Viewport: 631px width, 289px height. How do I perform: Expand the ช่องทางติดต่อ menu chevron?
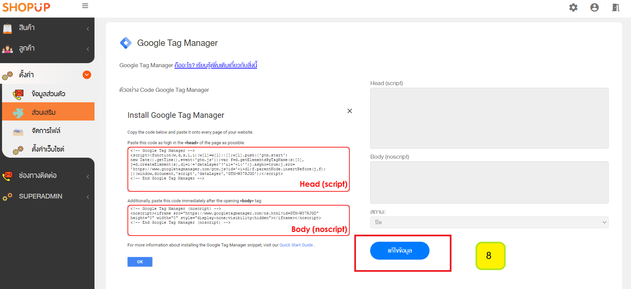tap(88, 177)
